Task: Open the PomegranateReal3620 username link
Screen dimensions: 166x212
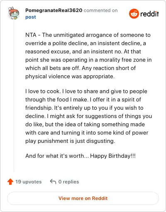Action: click(54, 10)
